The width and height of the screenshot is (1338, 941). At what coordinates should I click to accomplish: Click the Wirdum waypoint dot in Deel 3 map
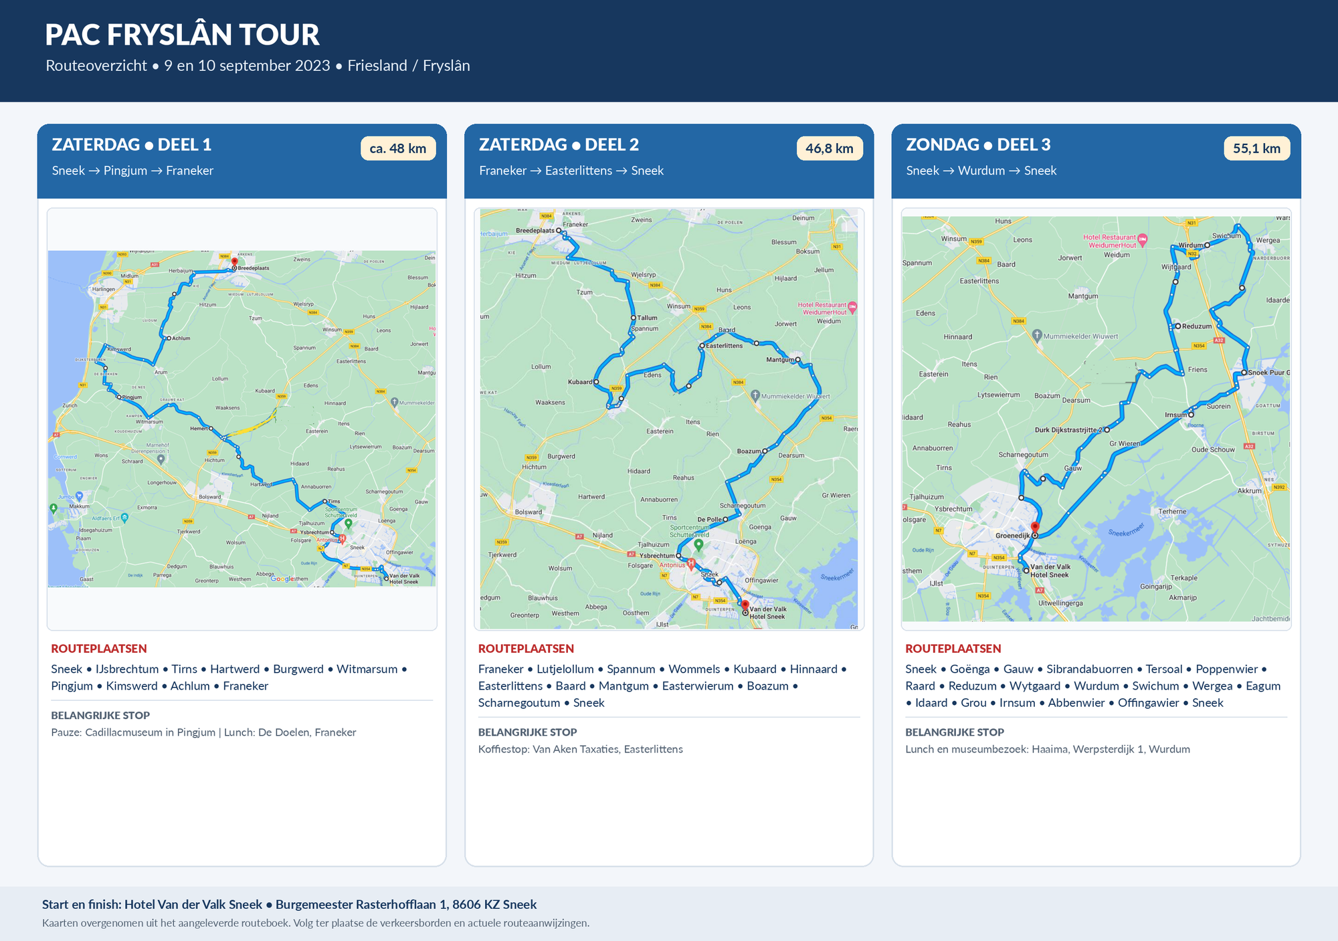[1207, 245]
